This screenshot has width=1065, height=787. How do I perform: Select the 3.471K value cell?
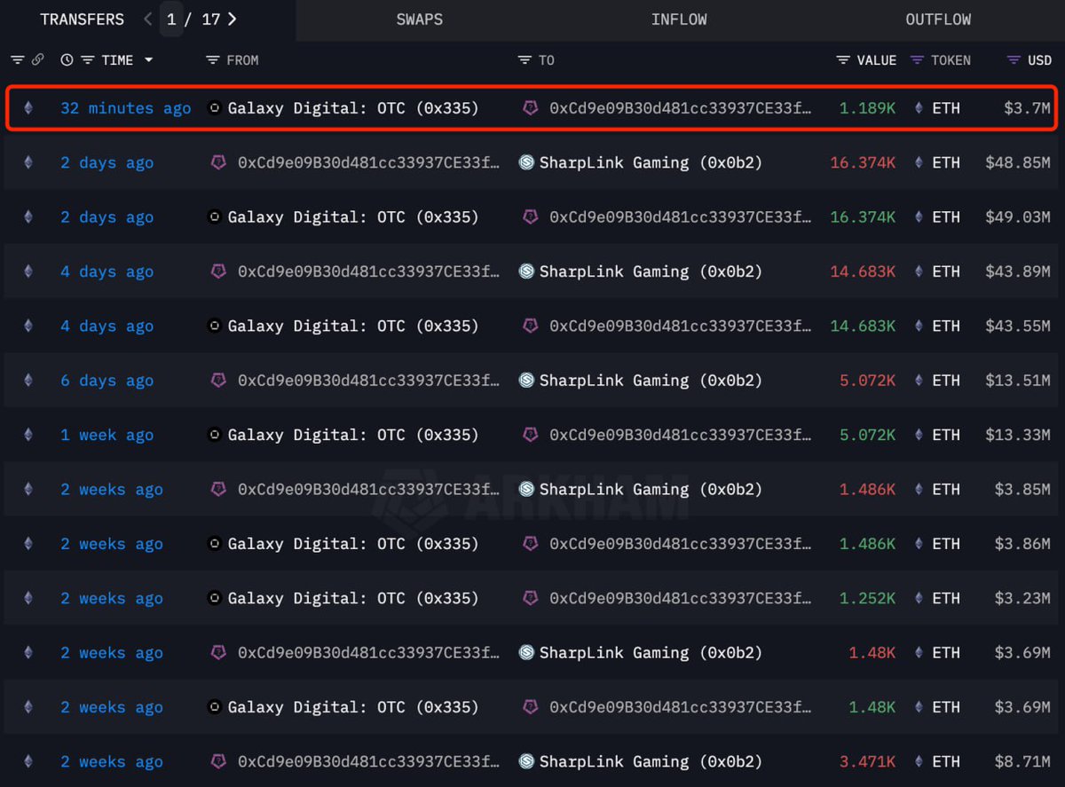coord(868,761)
